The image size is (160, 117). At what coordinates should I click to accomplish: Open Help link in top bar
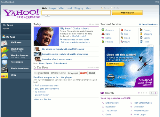[157, 2]
